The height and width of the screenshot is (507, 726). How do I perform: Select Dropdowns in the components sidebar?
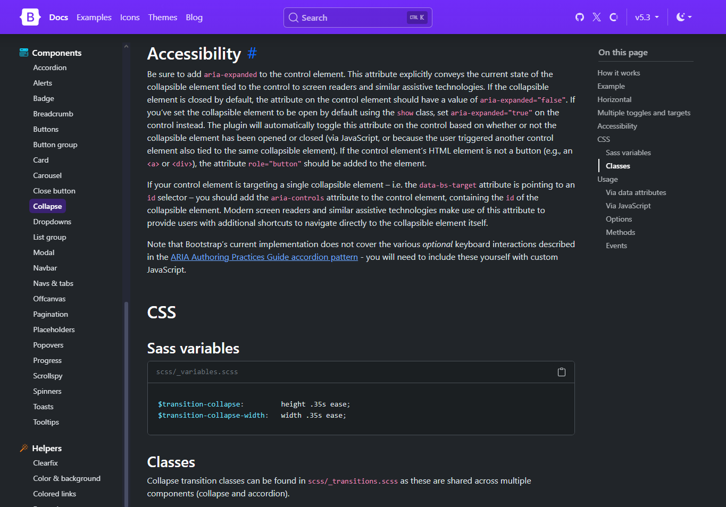[52, 222]
